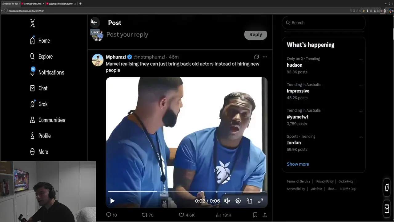Open the Privacy Policy link
Image resolution: width=394 pixels, height=222 pixels.
325,181
